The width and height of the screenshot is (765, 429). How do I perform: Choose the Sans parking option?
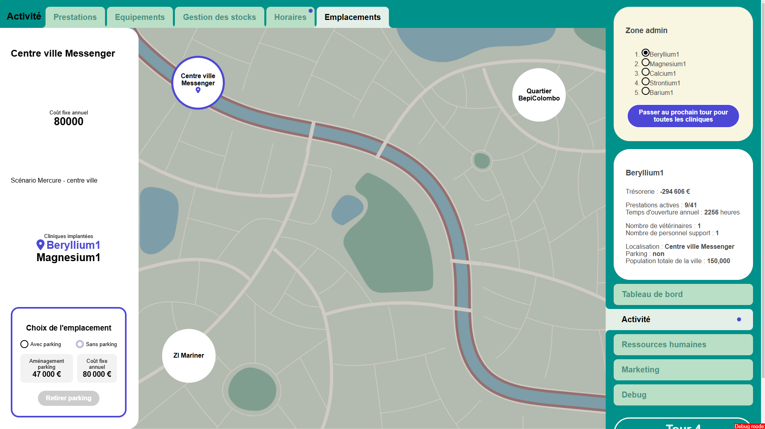tap(80, 344)
